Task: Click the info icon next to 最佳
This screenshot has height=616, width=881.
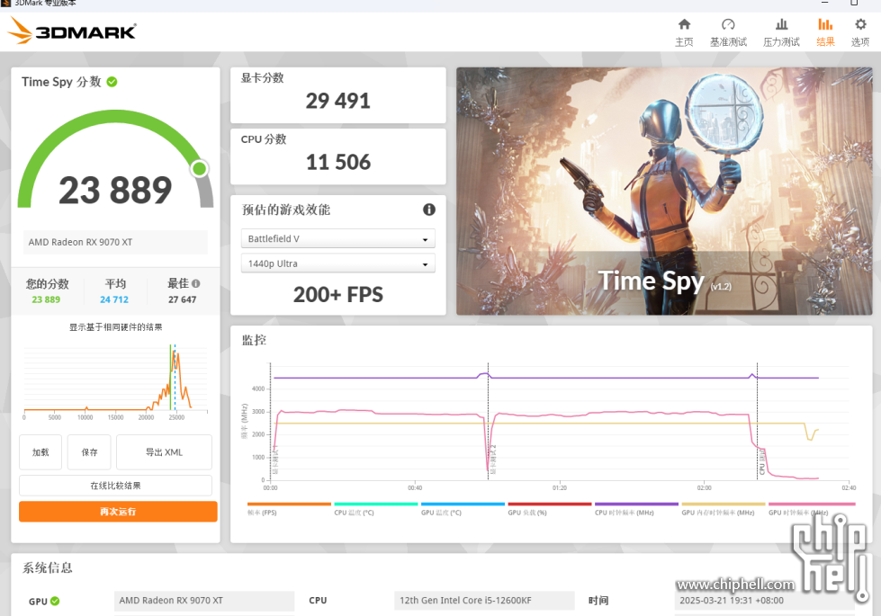Action: point(195,283)
